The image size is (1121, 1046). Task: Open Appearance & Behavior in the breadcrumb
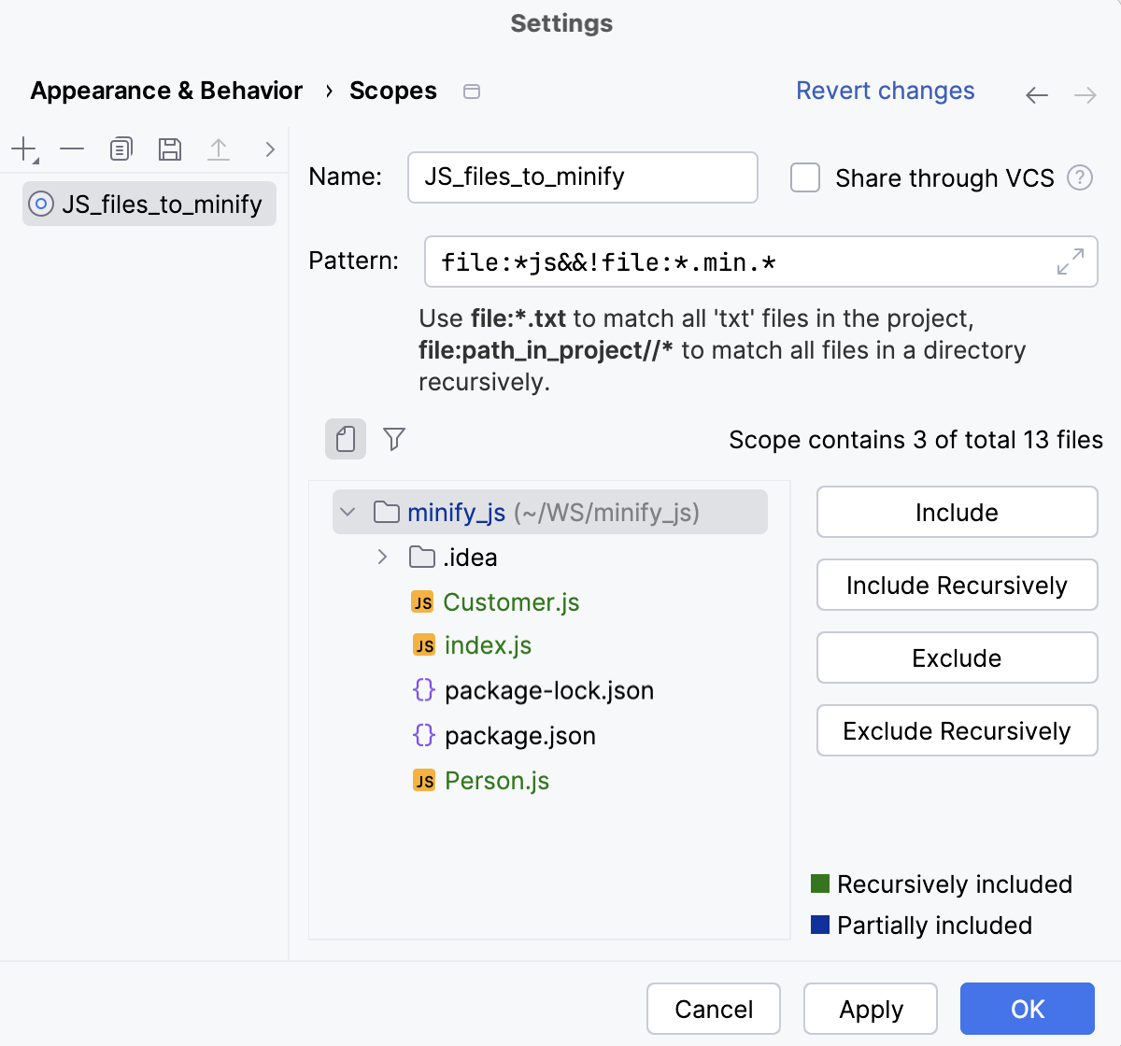165,91
